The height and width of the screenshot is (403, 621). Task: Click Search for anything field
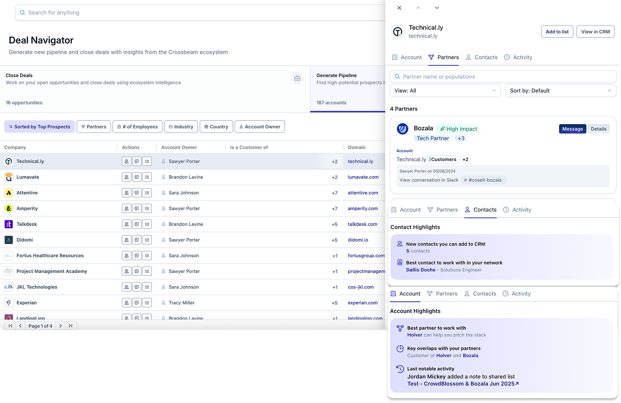200,13
